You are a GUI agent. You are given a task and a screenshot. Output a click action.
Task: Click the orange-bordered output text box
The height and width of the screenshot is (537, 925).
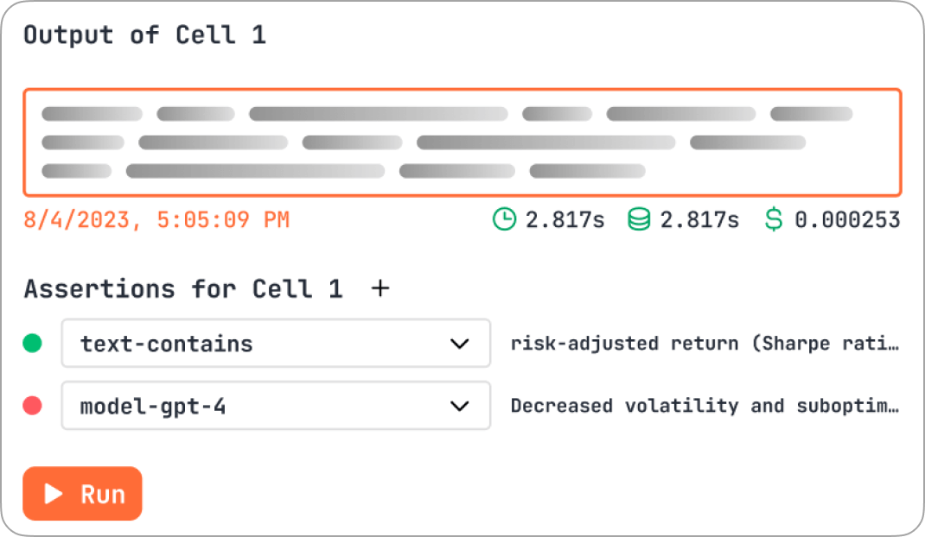pyautogui.click(x=462, y=142)
